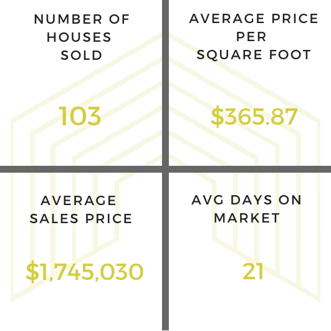Click the word 'HOUSES' in the heading
Viewport: 331px width, 331px height.
79,37
